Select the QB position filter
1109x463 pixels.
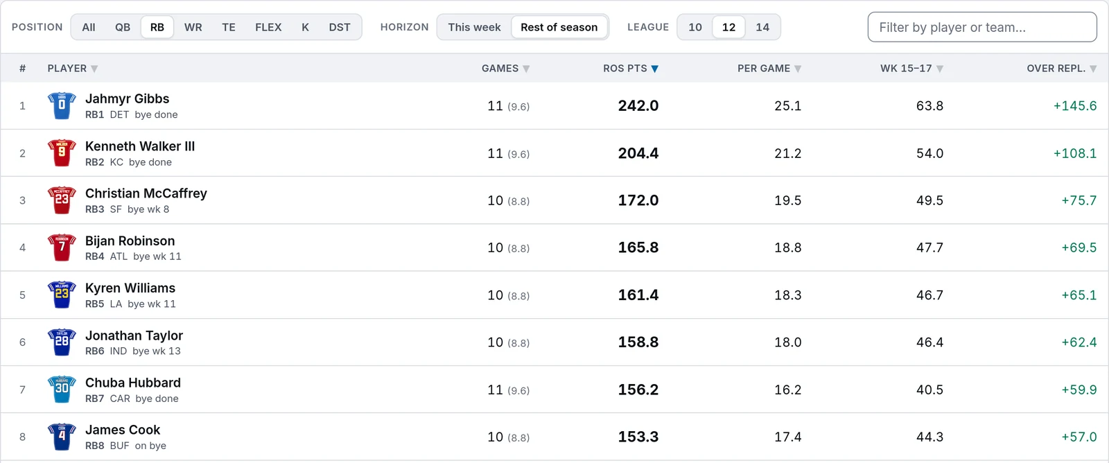point(123,27)
